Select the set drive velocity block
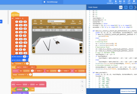 [20, 57]
